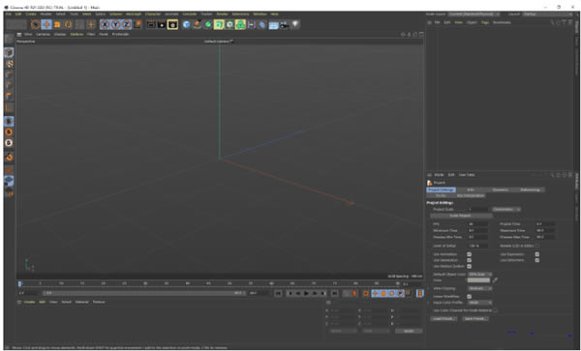Click the Scale Project button
The height and width of the screenshot is (351, 581).
(x=461, y=216)
